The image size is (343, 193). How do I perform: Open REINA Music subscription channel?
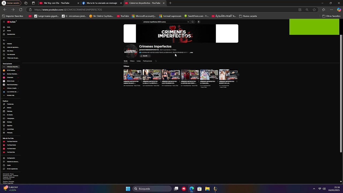coord(11,81)
